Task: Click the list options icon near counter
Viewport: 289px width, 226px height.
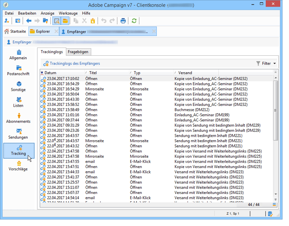Action: click(274, 204)
